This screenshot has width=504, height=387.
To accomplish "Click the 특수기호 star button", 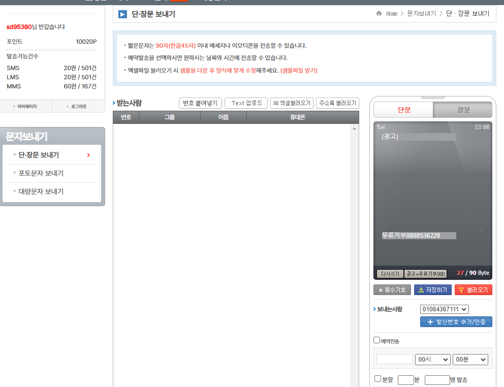I will point(392,290).
